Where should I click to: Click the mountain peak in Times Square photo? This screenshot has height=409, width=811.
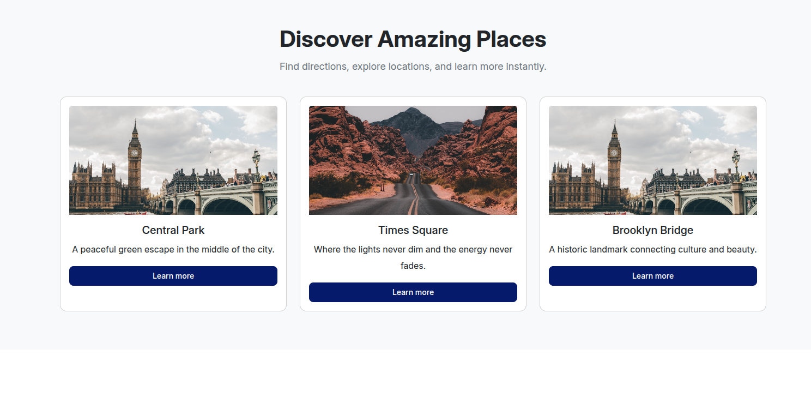click(413, 111)
